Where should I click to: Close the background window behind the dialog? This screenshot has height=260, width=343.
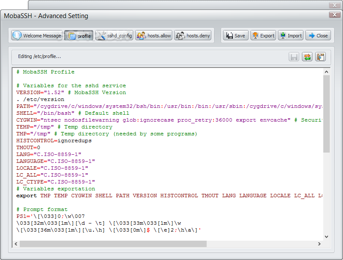pyautogui.click(x=334, y=5)
